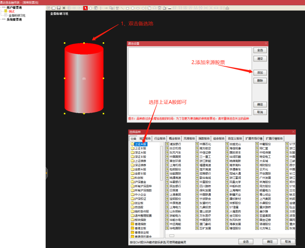
Task: Select the stock 浦发银行
Action: (x=173, y=144)
